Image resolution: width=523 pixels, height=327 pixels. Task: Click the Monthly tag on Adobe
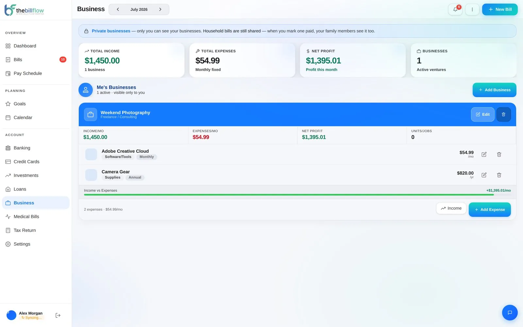146,157
